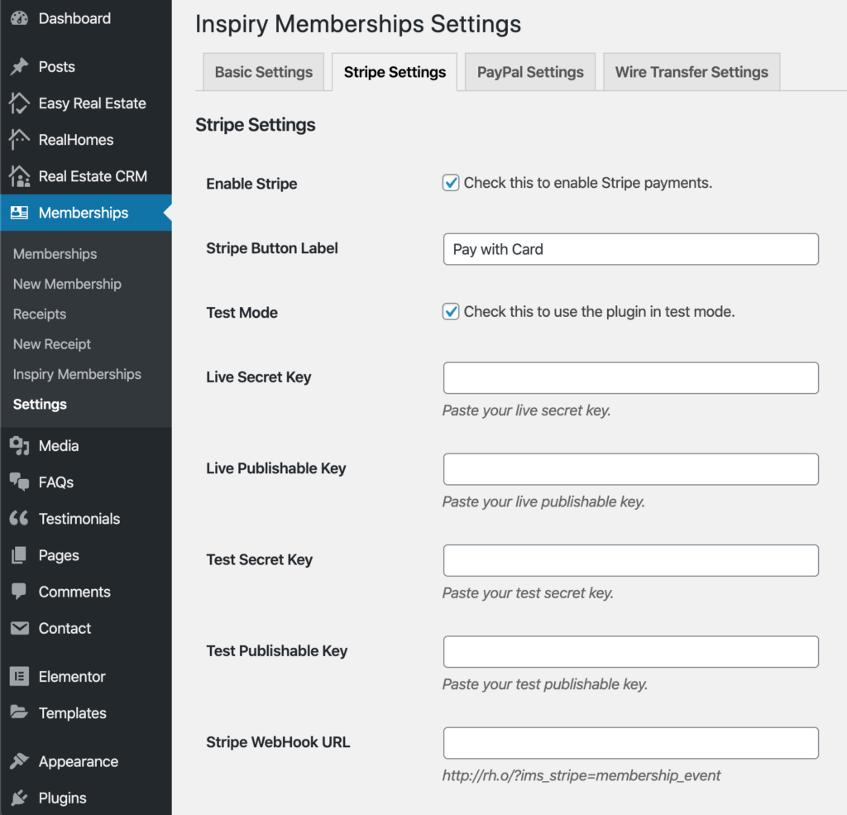Focus the Live Secret Key field
Screen dimensions: 847x815
[x=631, y=378]
